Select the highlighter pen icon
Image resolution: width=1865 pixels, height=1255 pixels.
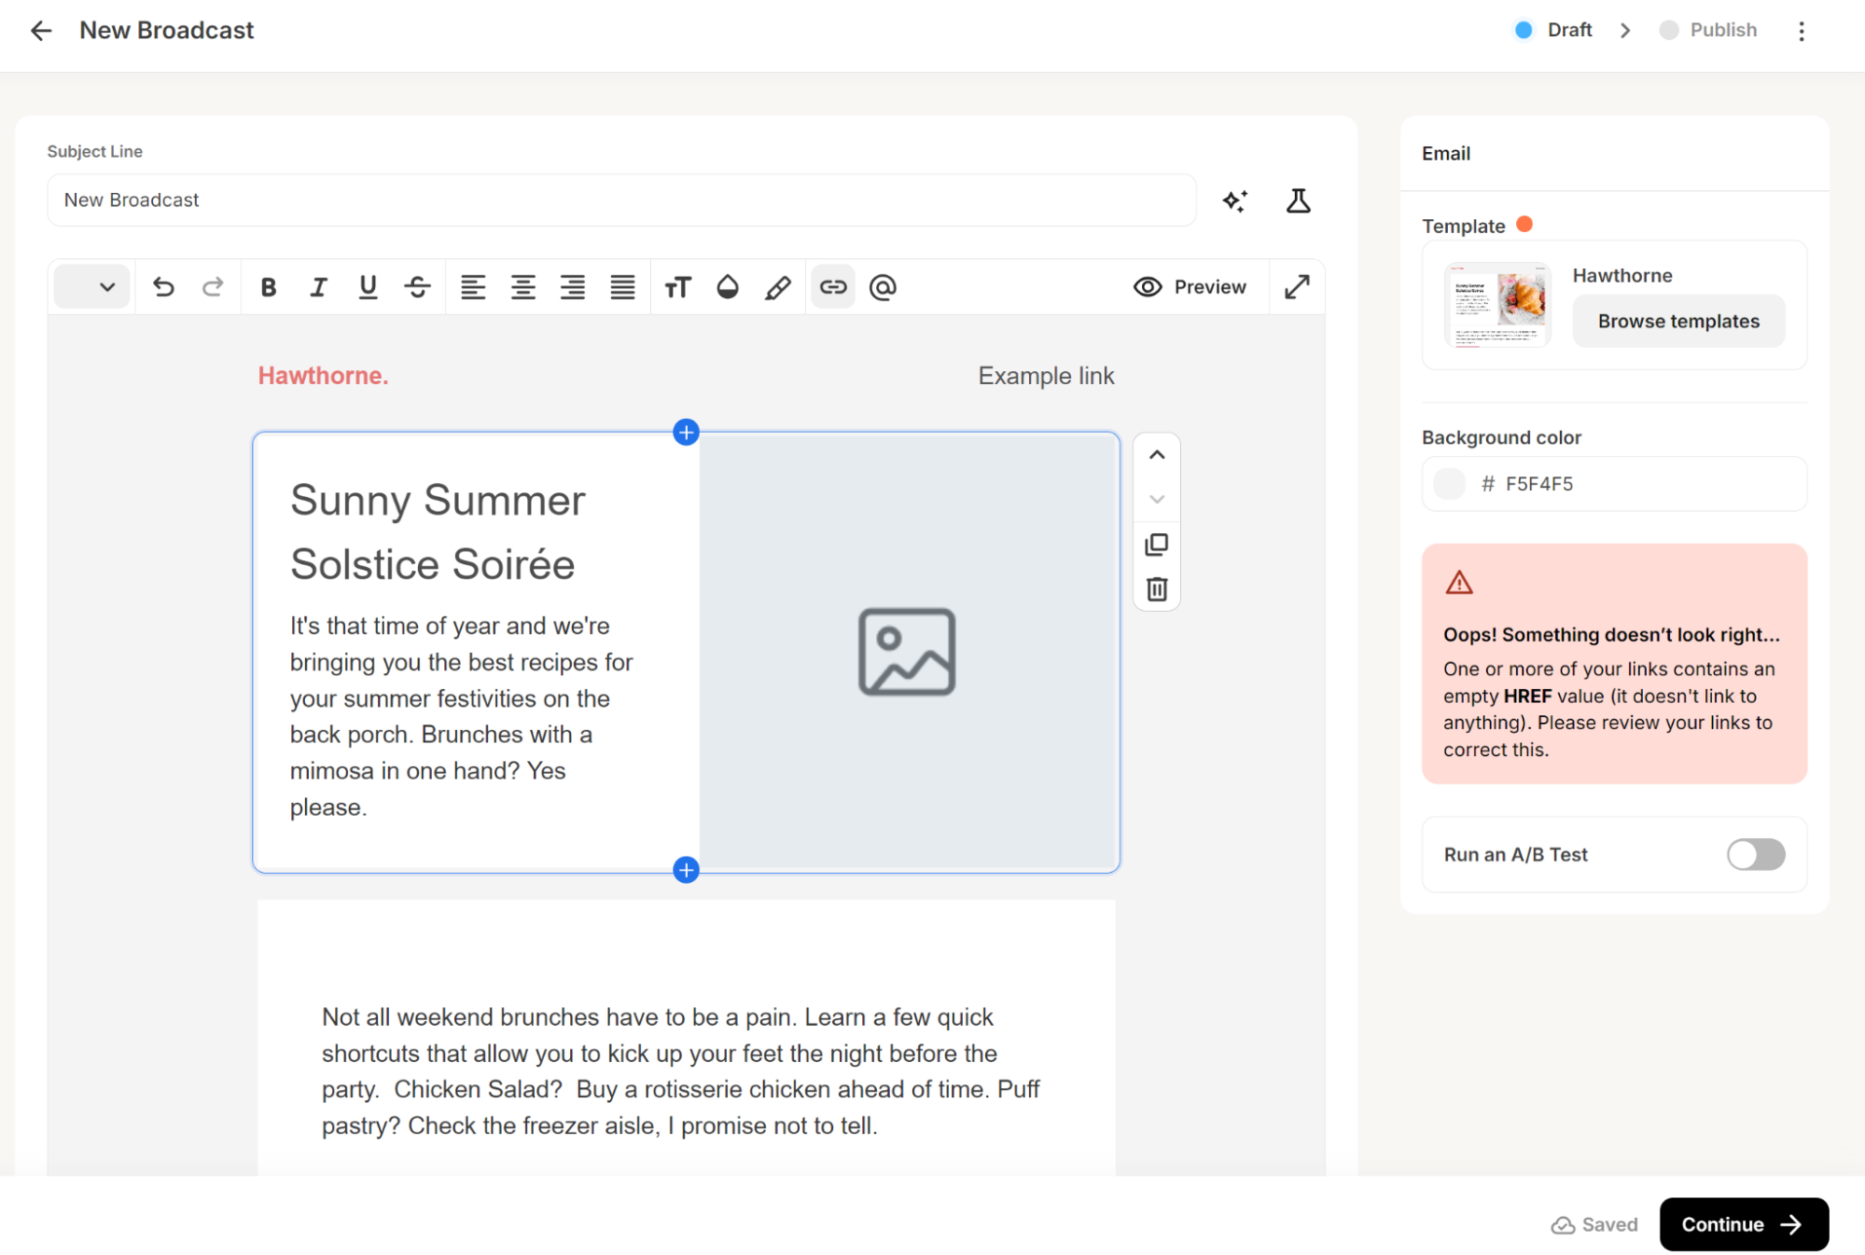click(777, 287)
